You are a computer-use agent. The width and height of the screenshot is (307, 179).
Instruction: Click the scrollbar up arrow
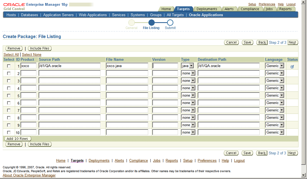click(303, 2)
